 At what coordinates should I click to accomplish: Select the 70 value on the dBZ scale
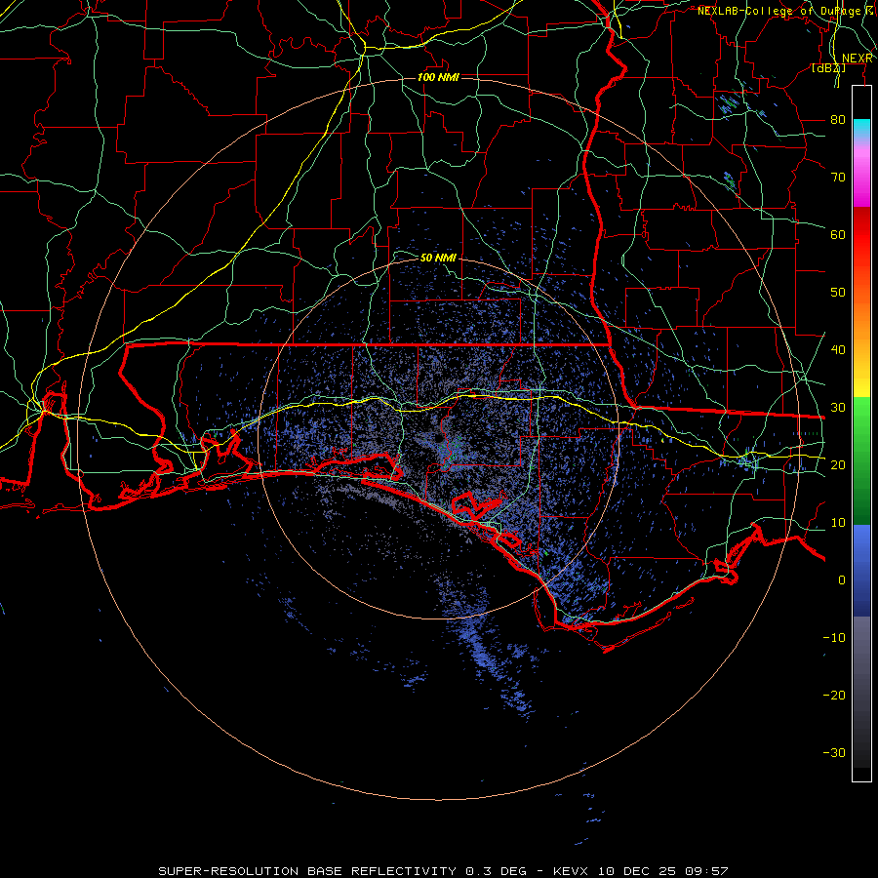tap(838, 177)
